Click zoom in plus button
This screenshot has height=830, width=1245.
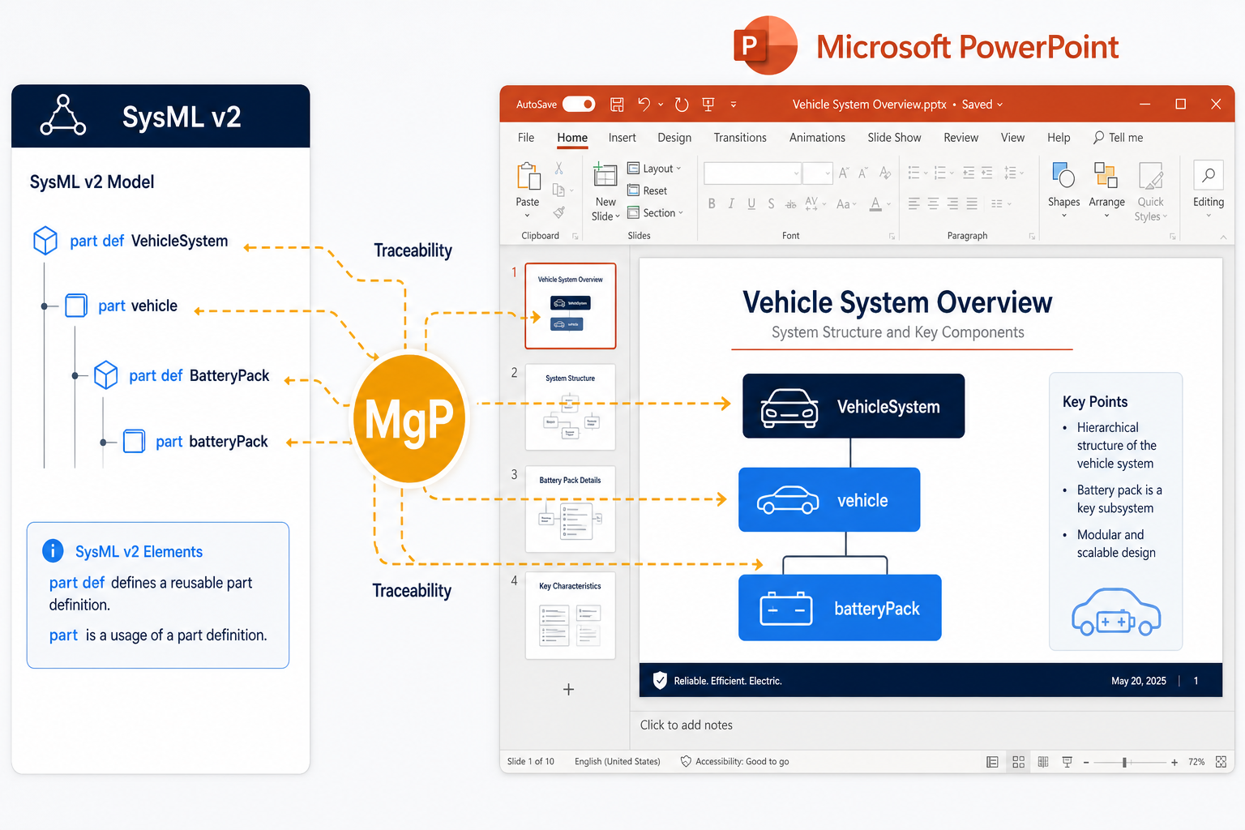coord(1174,763)
